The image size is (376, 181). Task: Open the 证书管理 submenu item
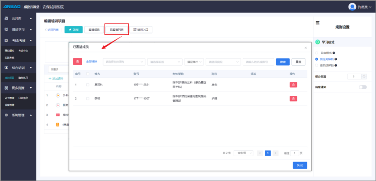click(9, 98)
